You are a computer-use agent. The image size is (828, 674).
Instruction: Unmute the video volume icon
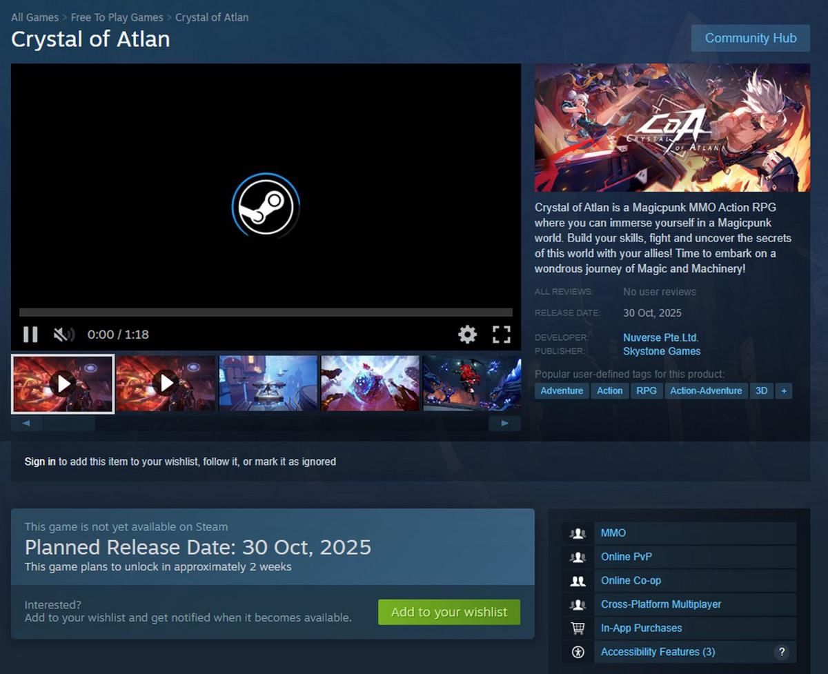tap(63, 335)
